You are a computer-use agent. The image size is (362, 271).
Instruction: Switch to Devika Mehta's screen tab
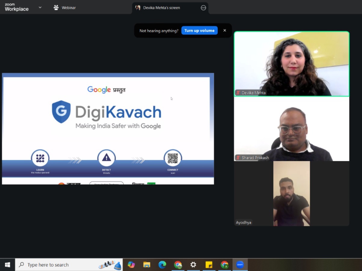(161, 8)
